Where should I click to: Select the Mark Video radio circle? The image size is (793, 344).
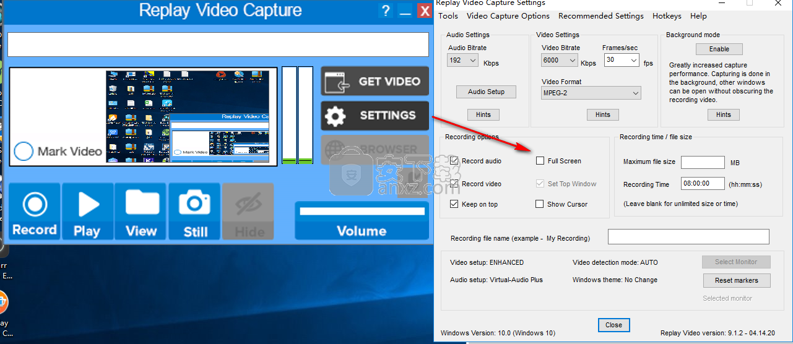[24, 152]
